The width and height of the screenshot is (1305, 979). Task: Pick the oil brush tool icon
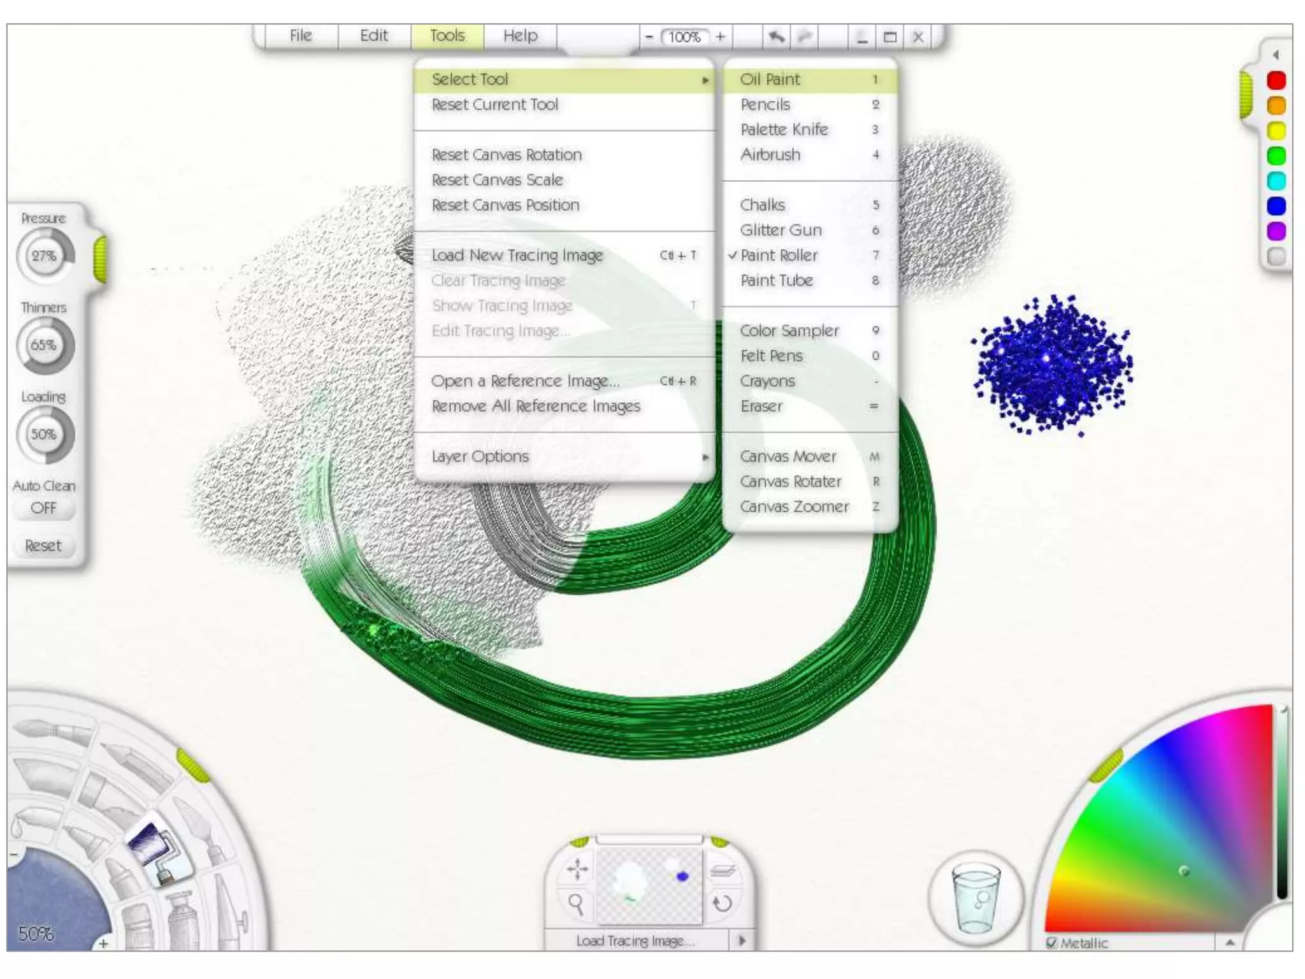coord(51,730)
